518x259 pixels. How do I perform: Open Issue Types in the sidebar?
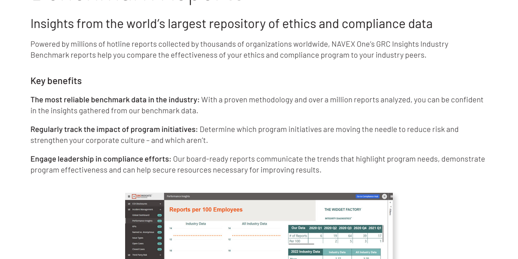[x=138, y=238]
